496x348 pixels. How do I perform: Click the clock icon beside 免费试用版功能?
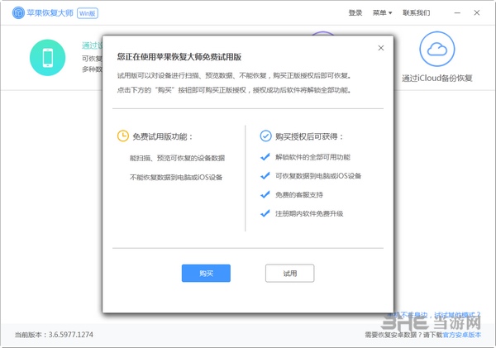point(122,136)
